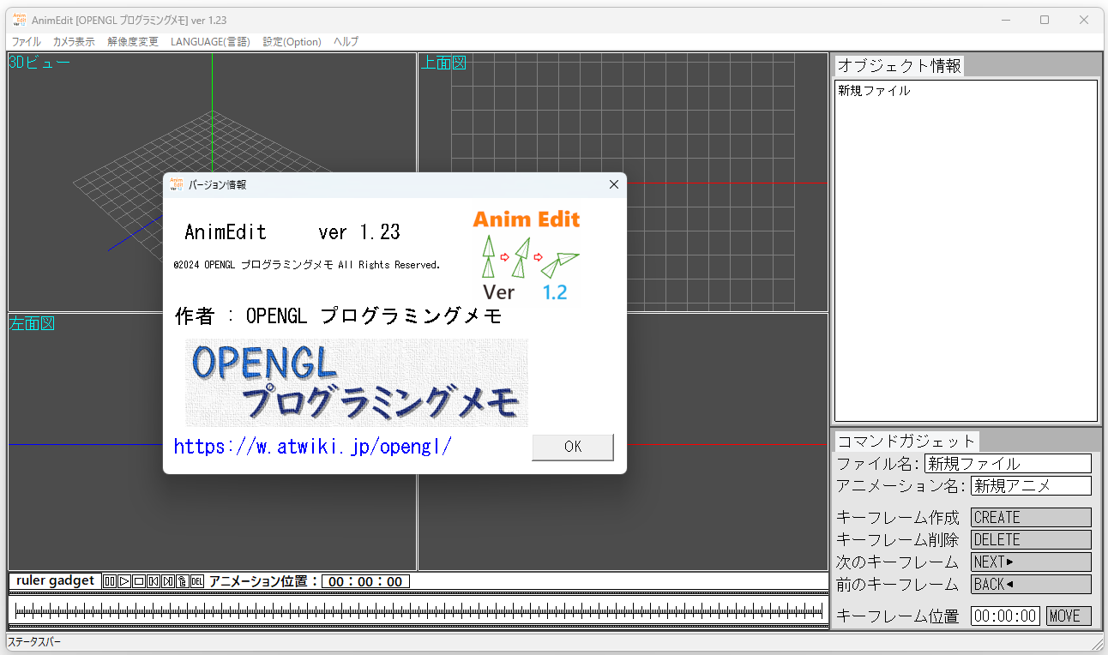Close the バージョン情報 dialog
The width and height of the screenshot is (1108, 655).
pyautogui.click(x=613, y=184)
